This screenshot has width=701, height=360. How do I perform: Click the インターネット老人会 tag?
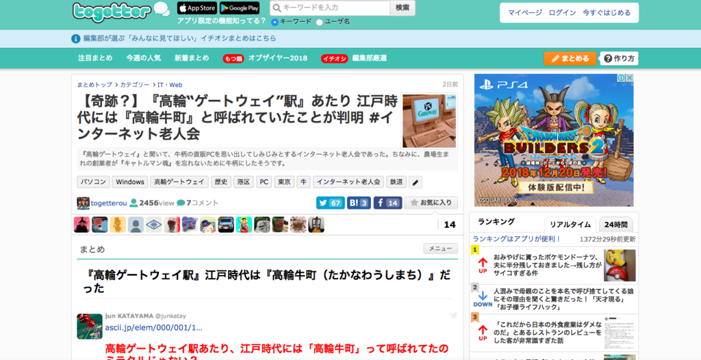click(348, 182)
